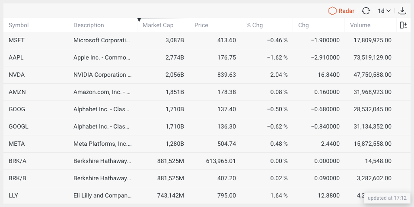Sort by the Volume column header
This screenshot has height=207, width=414.
(x=360, y=25)
